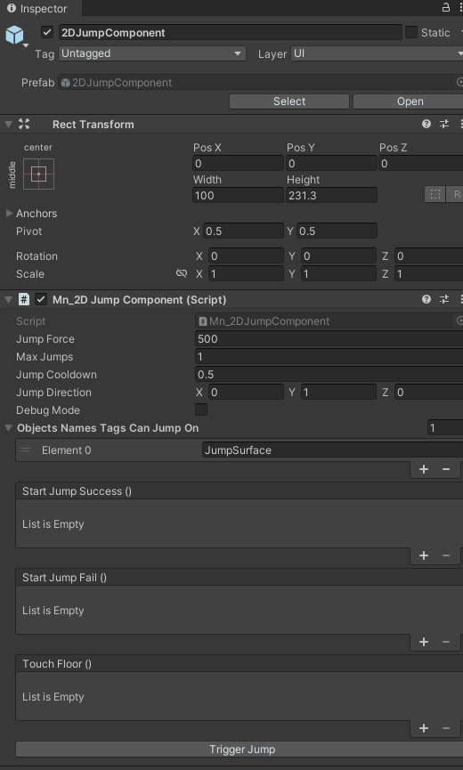Click the Pivot X field
The image size is (463, 770).
244,231
